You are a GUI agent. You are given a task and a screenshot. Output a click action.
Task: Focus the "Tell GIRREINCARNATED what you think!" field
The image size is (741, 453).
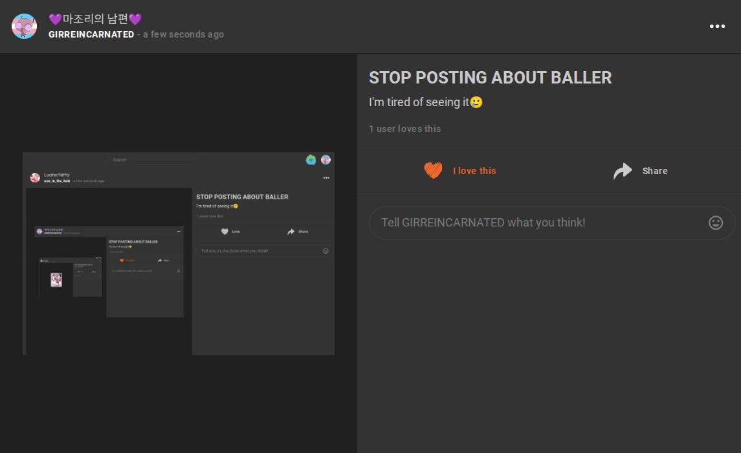tap(552, 223)
